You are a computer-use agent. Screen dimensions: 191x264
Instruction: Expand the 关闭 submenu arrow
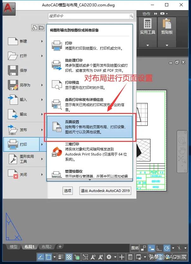[42, 175]
